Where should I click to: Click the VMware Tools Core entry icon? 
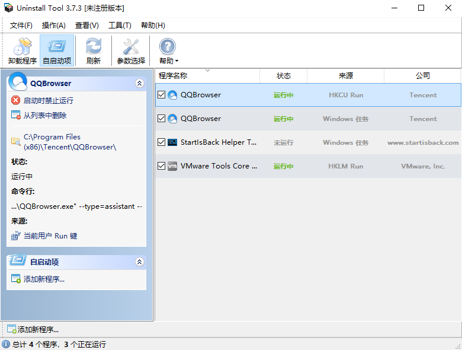click(x=172, y=166)
